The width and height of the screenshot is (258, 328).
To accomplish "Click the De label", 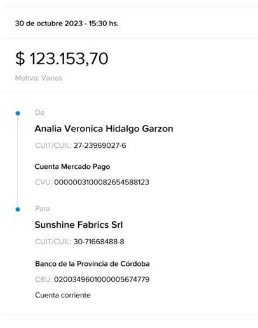I will tap(40, 112).
